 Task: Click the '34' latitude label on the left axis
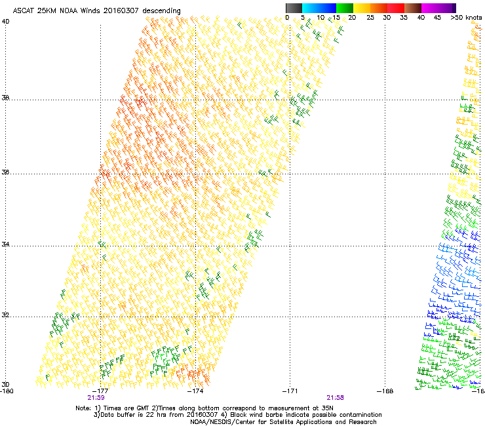[5, 244]
